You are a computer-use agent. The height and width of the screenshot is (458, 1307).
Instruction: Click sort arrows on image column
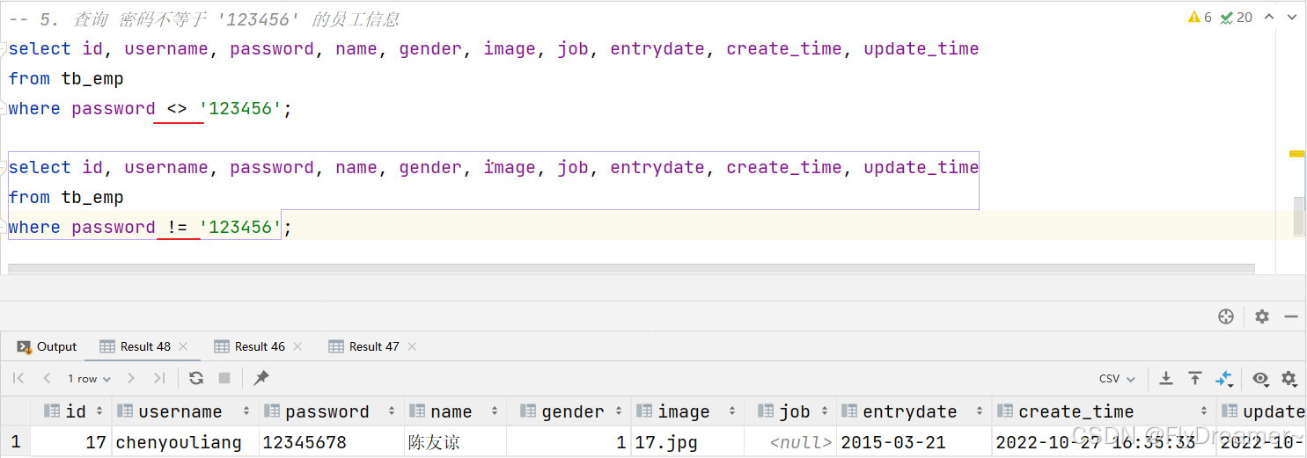(733, 411)
